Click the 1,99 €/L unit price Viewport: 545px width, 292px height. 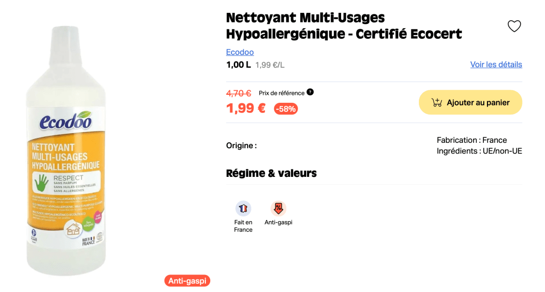pos(270,65)
